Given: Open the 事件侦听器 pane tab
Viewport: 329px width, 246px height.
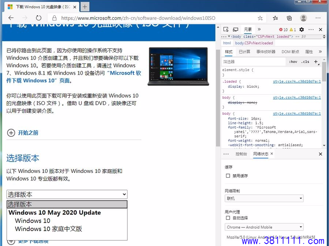Looking at the screenshot, I should pos(266,52).
